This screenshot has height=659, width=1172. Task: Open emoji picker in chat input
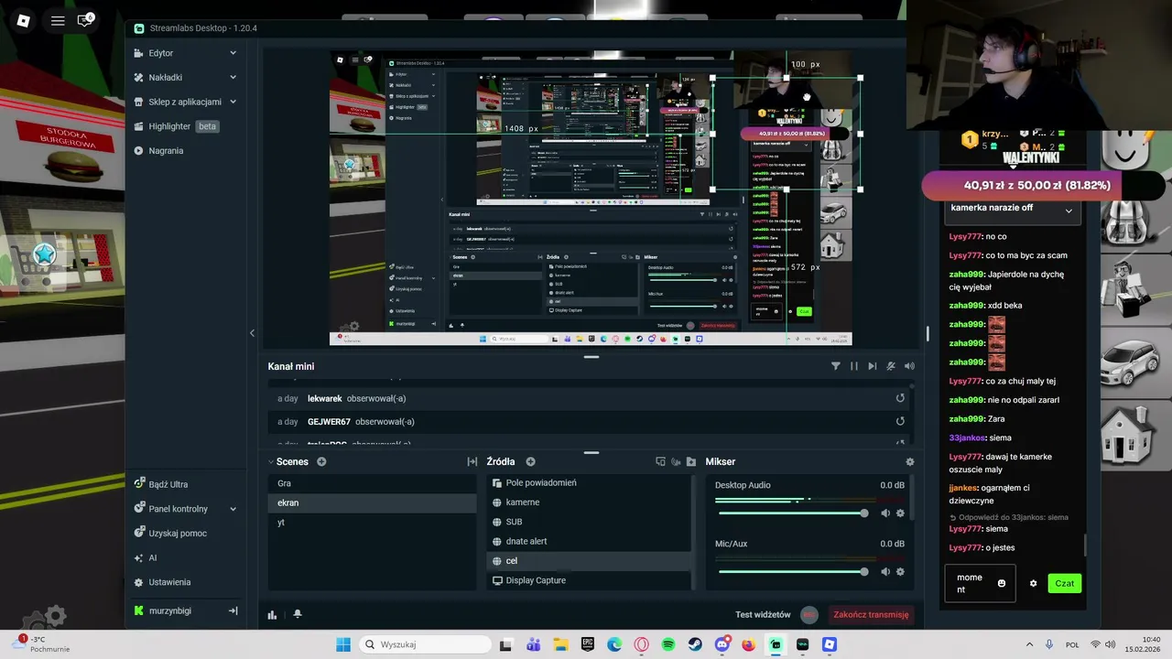point(1001,583)
